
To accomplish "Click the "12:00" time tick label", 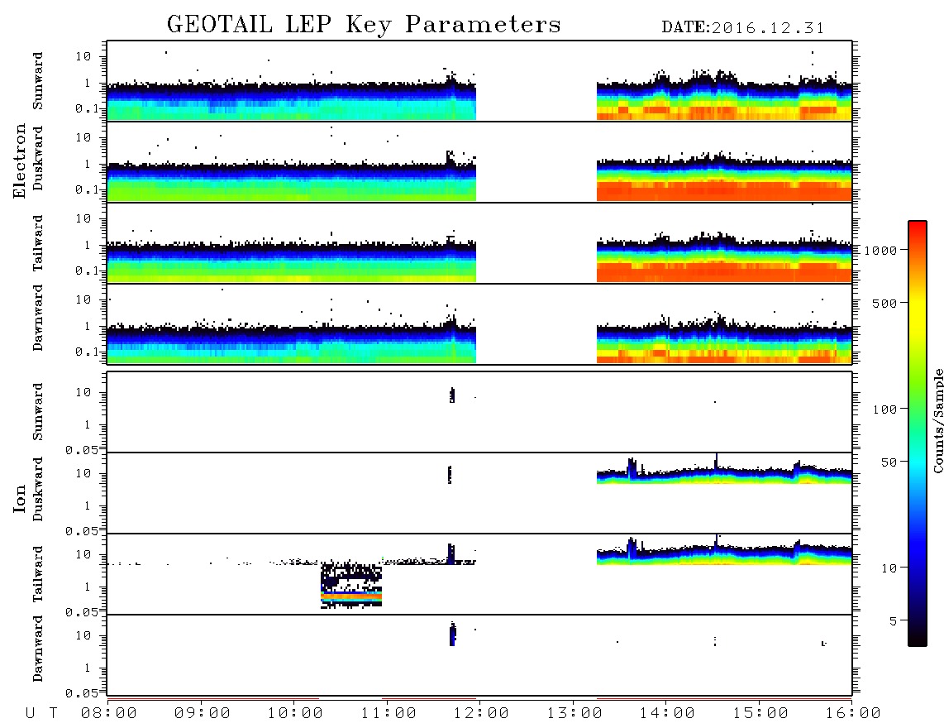I will 481,713.
